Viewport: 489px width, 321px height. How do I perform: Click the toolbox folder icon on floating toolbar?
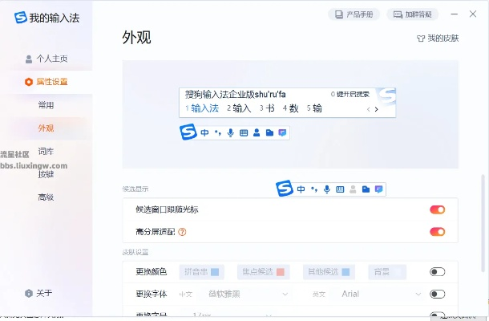366,189
